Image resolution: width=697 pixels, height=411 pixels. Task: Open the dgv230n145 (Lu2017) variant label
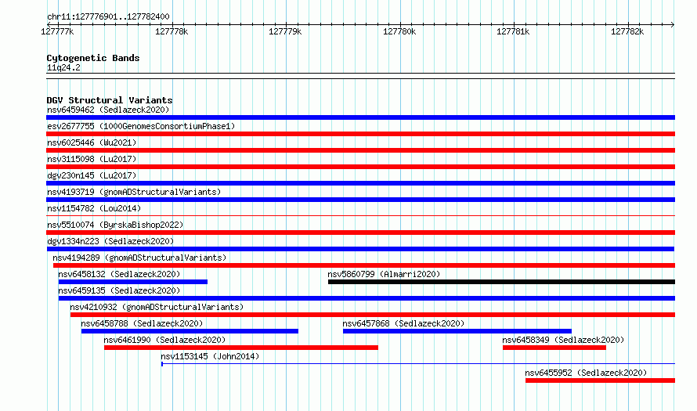[92, 175]
